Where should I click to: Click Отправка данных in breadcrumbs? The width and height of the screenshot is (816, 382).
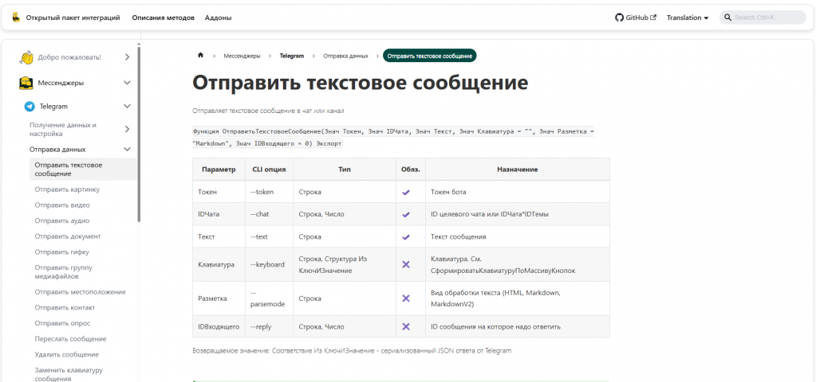(x=345, y=56)
